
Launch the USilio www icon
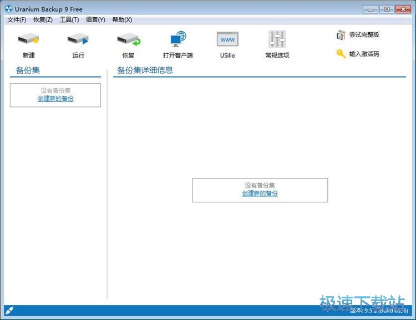[227, 39]
